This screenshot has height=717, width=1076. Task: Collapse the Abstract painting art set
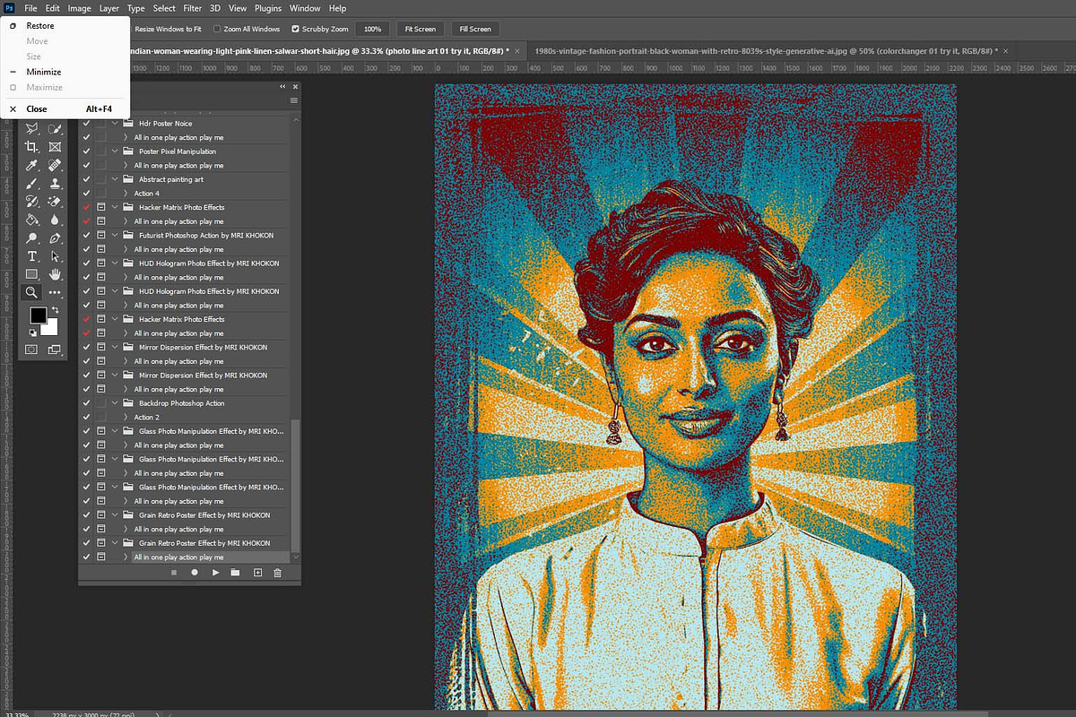click(116, 179)
